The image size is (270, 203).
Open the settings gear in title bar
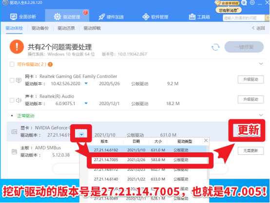click(x=252, y=3)
